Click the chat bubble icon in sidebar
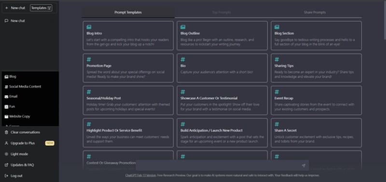The width and height of the screenshot is (386, 182). pyautogui.click(x=7, y=21)
